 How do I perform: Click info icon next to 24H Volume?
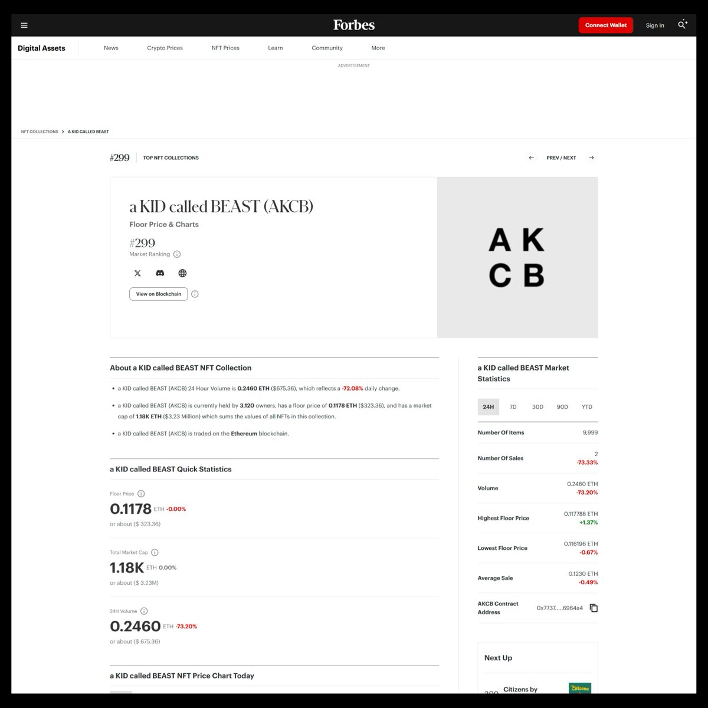tap(144, 611)
